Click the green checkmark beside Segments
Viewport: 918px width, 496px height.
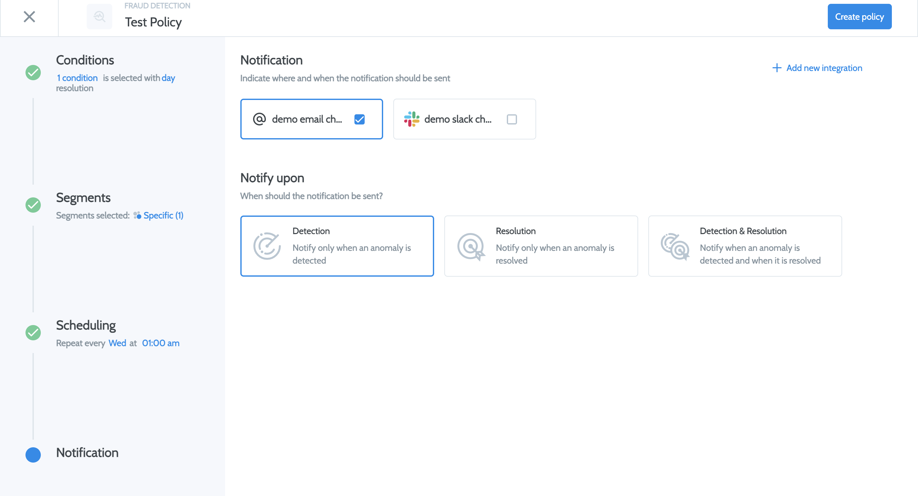pos(33,205)
